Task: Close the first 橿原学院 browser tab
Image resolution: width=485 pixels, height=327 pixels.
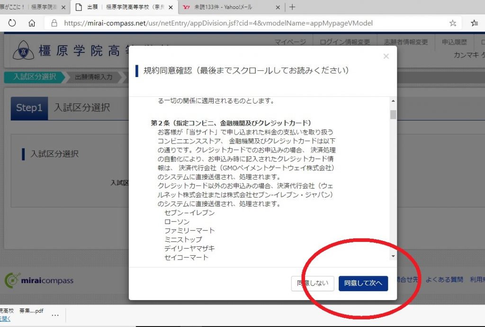Action: tap(63, 7)
